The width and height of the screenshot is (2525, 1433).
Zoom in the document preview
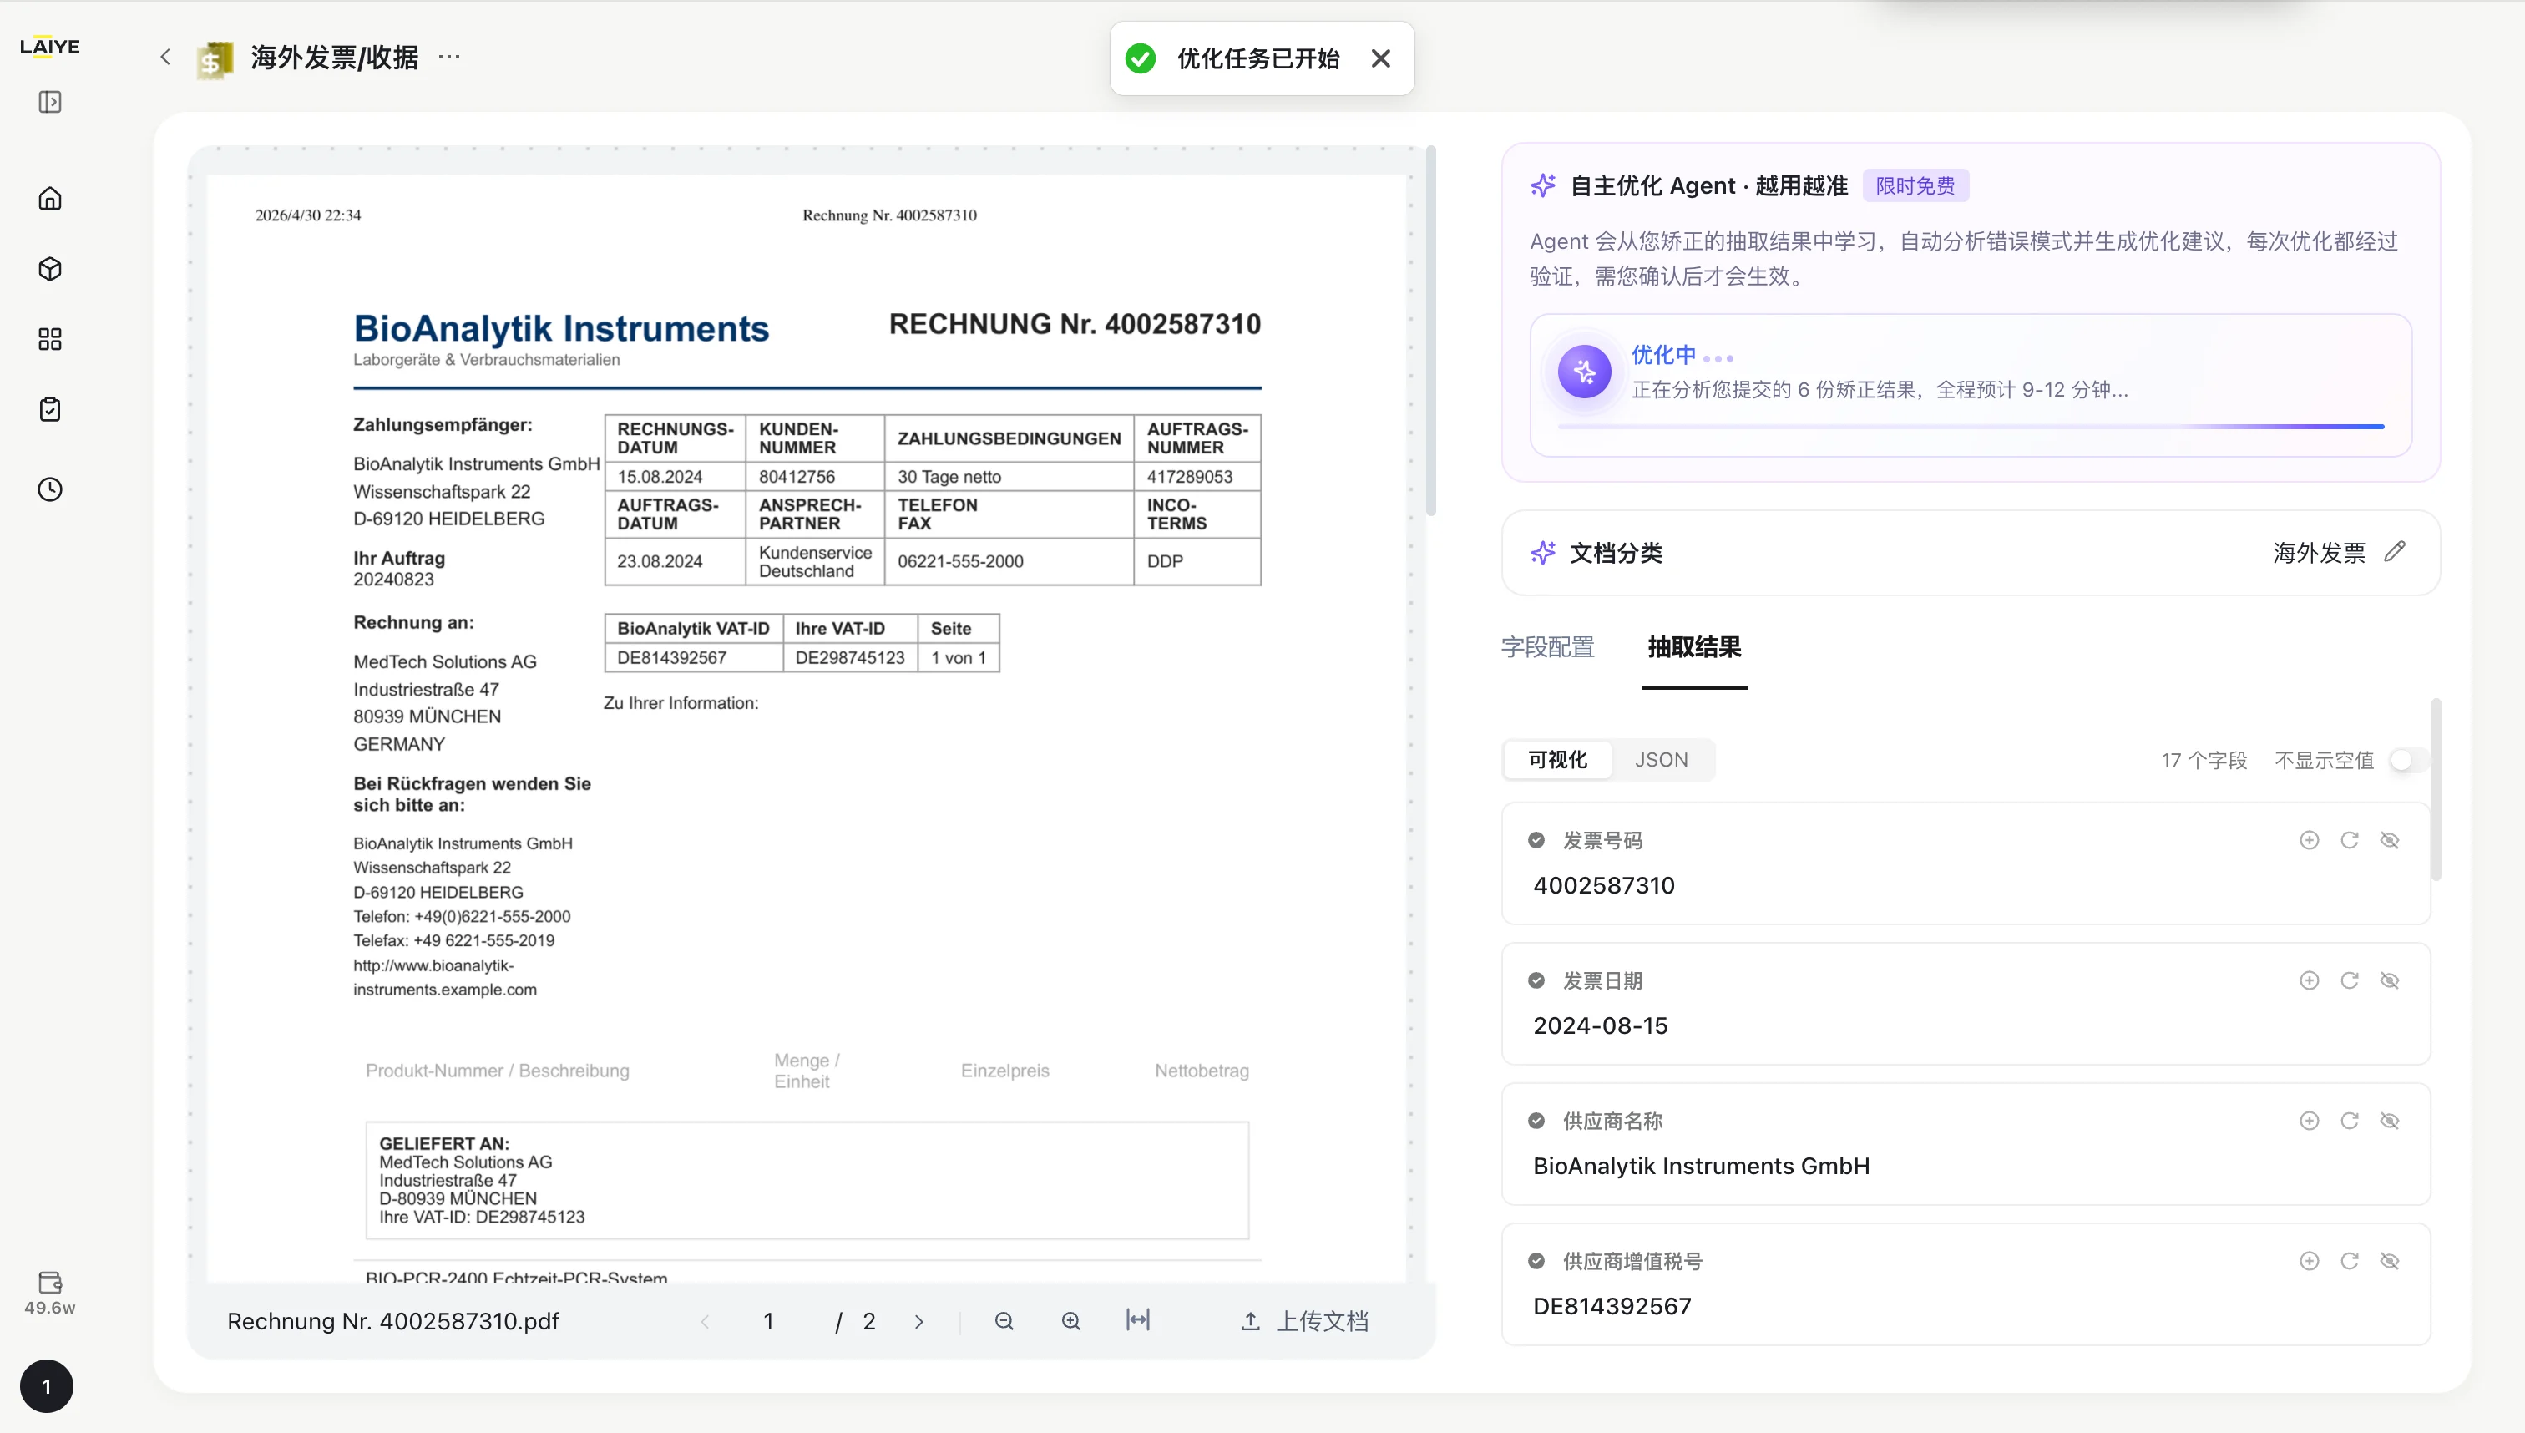[x=1071, y=1322]
